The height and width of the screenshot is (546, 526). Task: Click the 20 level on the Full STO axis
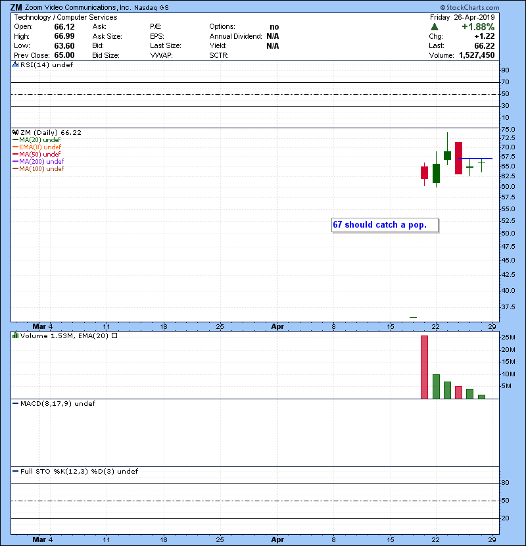(x=505, y=518)
